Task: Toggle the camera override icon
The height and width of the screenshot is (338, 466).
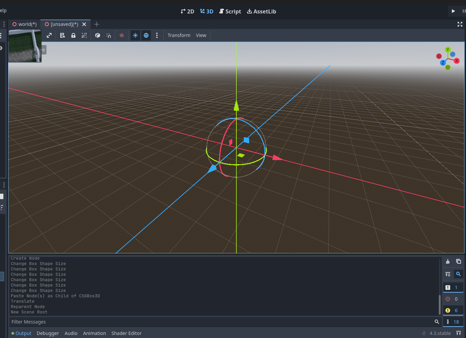Action: (122, 35)
